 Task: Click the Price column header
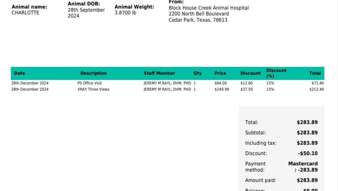click(220, 73)
